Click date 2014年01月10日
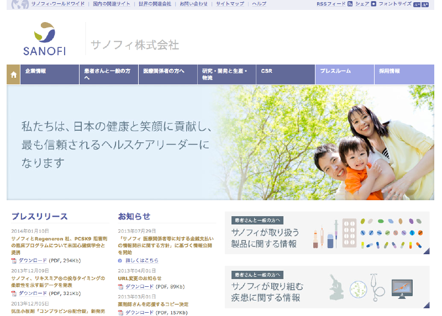Viewport: 442px width, 316px height. point(30,231)
